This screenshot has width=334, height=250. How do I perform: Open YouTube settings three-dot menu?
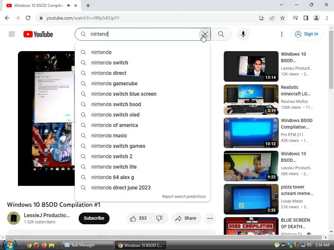coord(281,34)
